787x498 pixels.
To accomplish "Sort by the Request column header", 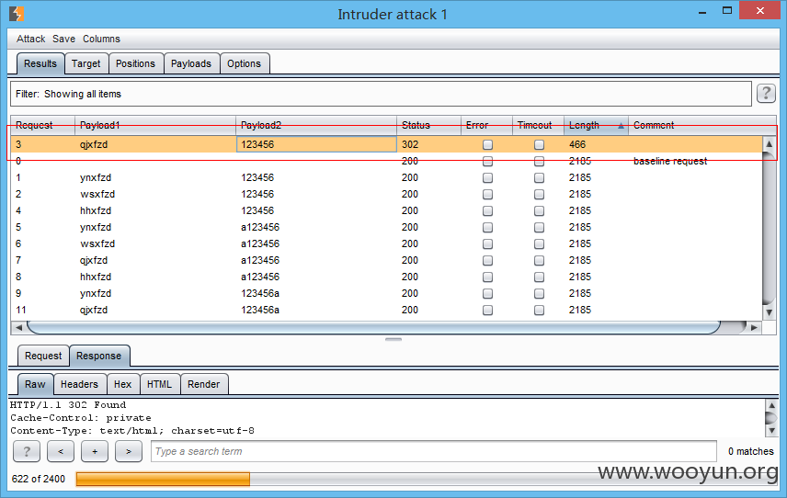I will coord(42,125).
